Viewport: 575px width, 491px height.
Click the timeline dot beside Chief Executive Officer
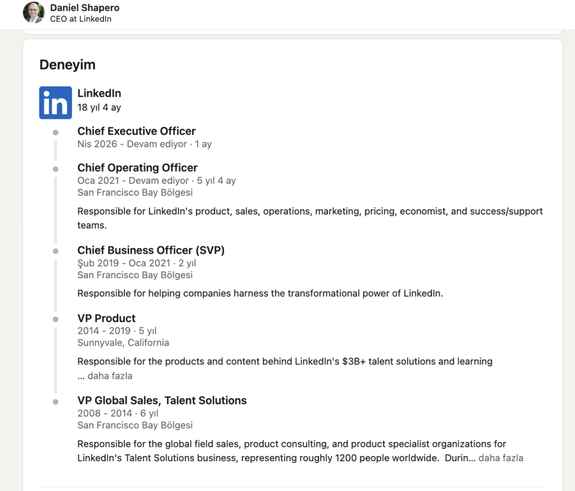pyautogui.click(x=55, y=132)
